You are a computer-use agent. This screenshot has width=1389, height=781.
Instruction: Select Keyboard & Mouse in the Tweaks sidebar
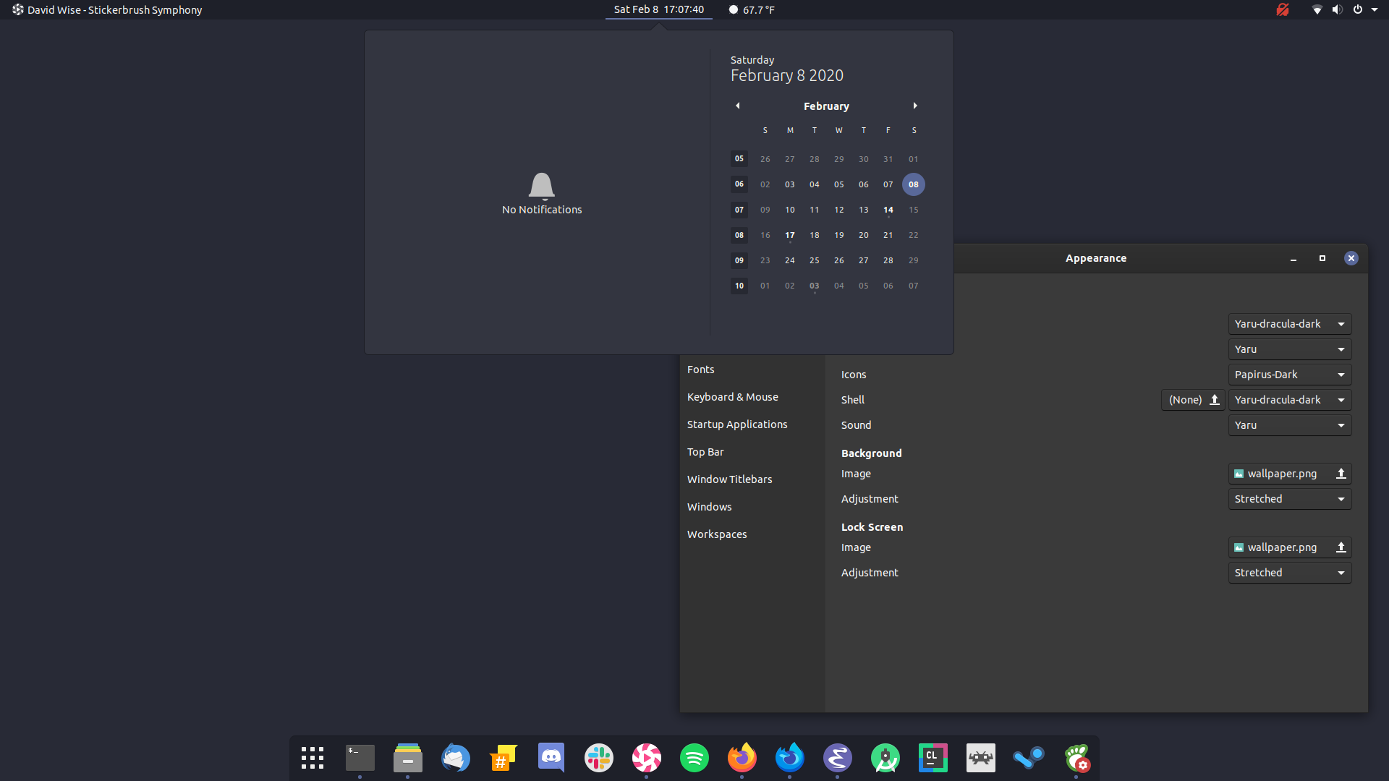732,396
